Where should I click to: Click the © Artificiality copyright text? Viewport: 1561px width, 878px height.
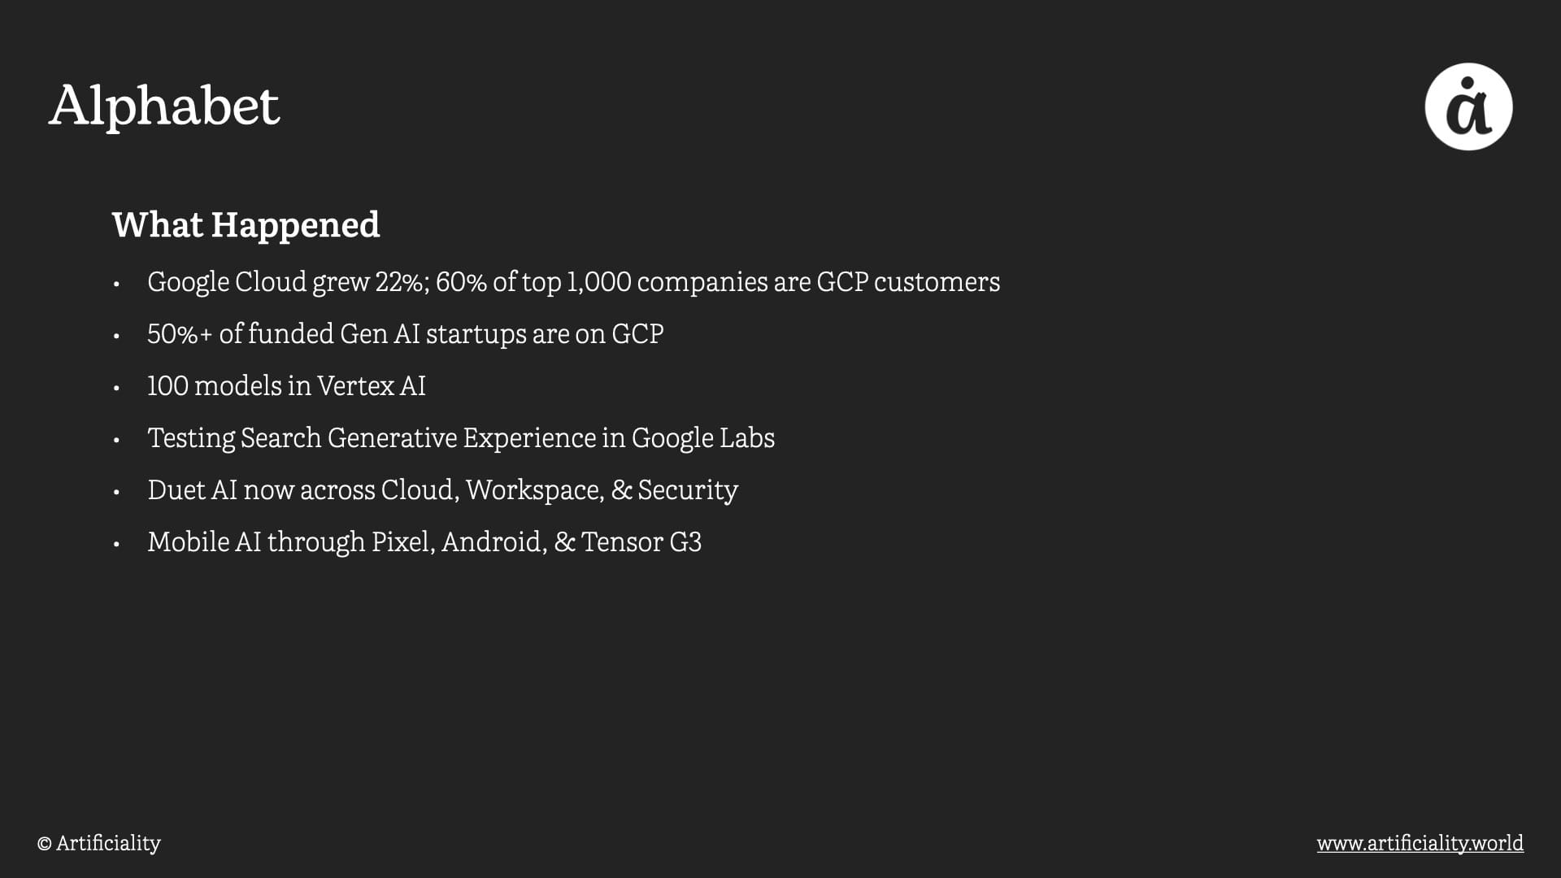pos(99,843)
